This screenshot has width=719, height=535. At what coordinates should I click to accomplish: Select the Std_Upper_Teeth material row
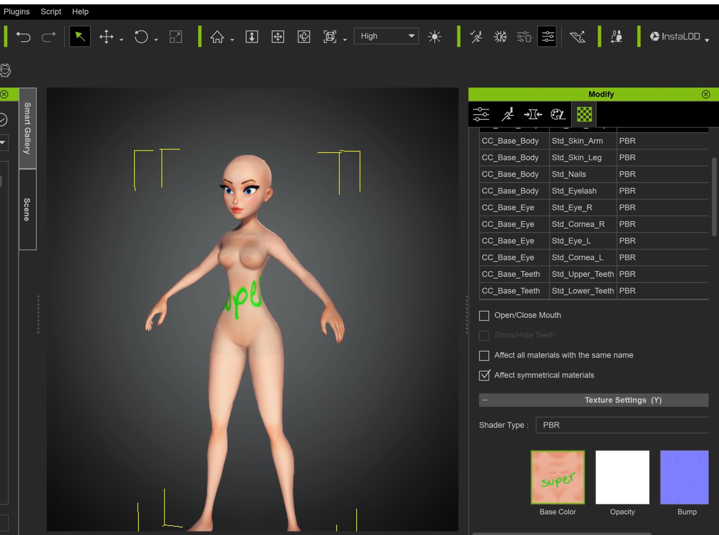594,274
